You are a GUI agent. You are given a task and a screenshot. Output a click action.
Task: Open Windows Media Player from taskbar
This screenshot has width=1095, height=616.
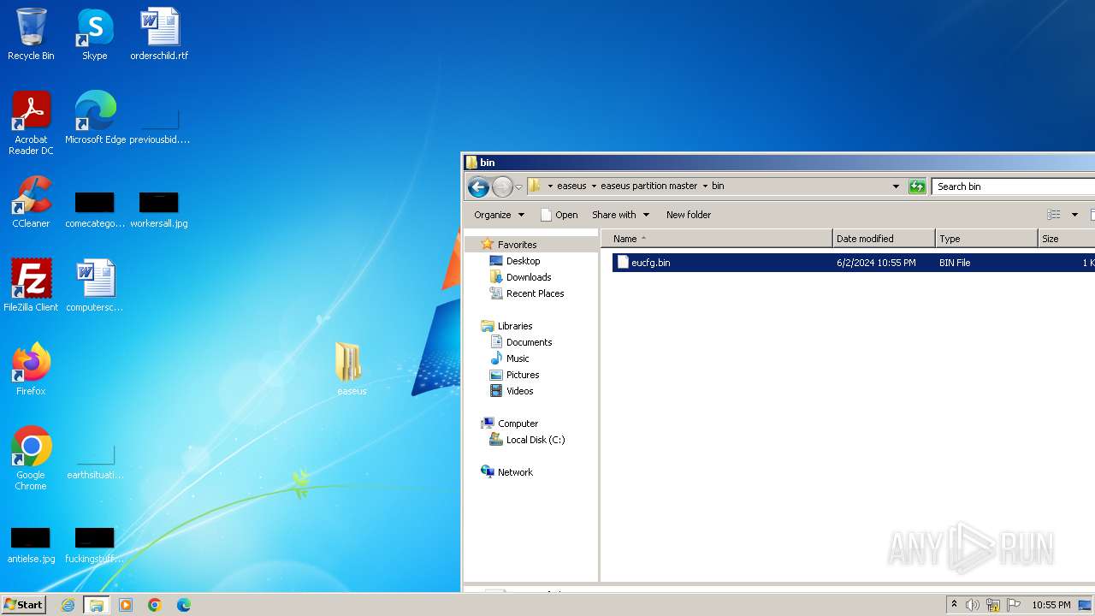click(126, 605)
